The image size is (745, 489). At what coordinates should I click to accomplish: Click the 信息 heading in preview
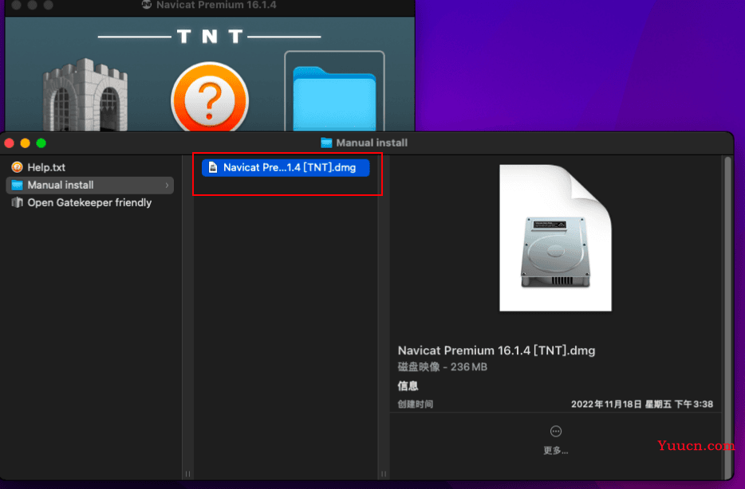tap(408, 386)
